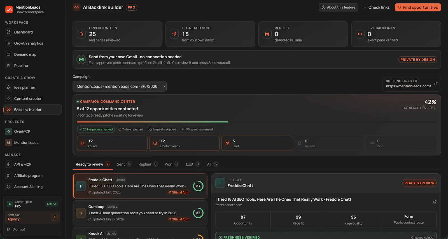Click the 42% outreach coverage value
Image resolution: width=448 pixels, height=239 pixels.
click(x=430, y=102)
